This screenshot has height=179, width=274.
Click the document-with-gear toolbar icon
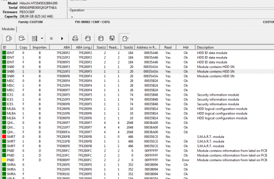pyautogui.click(x=9, y=38)
